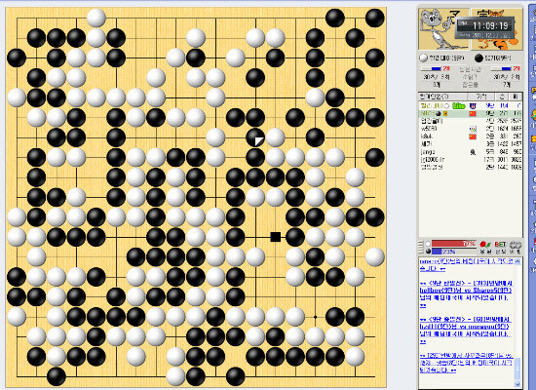Click the green Lite badge in the player list
Viewport: 536px width, 390px height.
tap(459, 106)
